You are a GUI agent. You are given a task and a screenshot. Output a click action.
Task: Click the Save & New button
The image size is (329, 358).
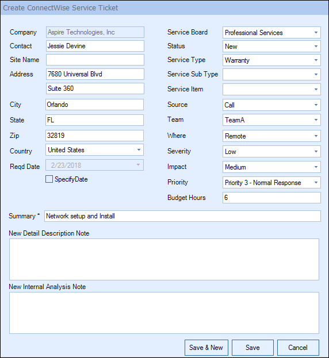click(206, 348)
